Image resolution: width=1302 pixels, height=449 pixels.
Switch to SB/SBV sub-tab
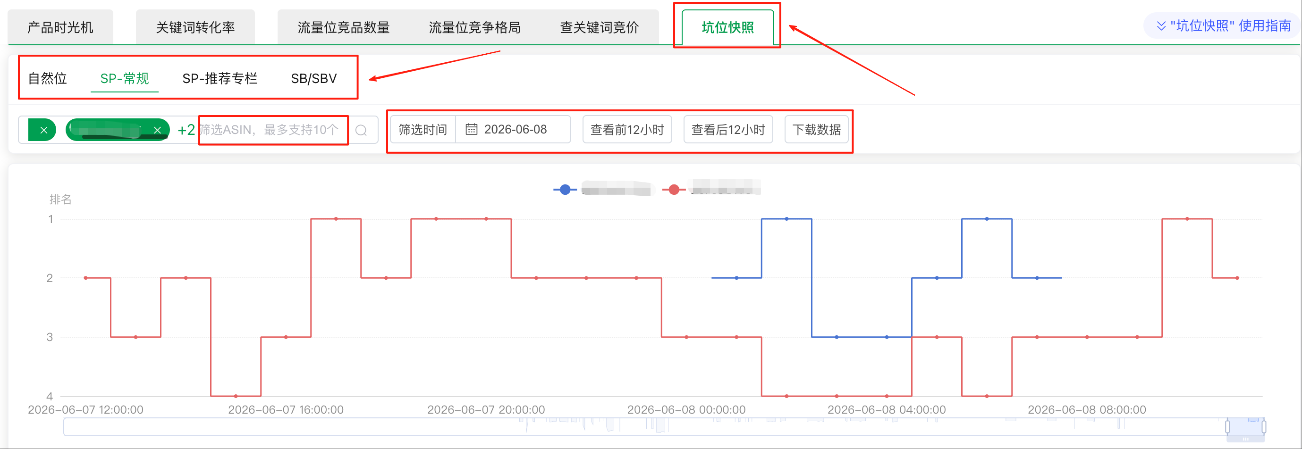coord(313,78)
